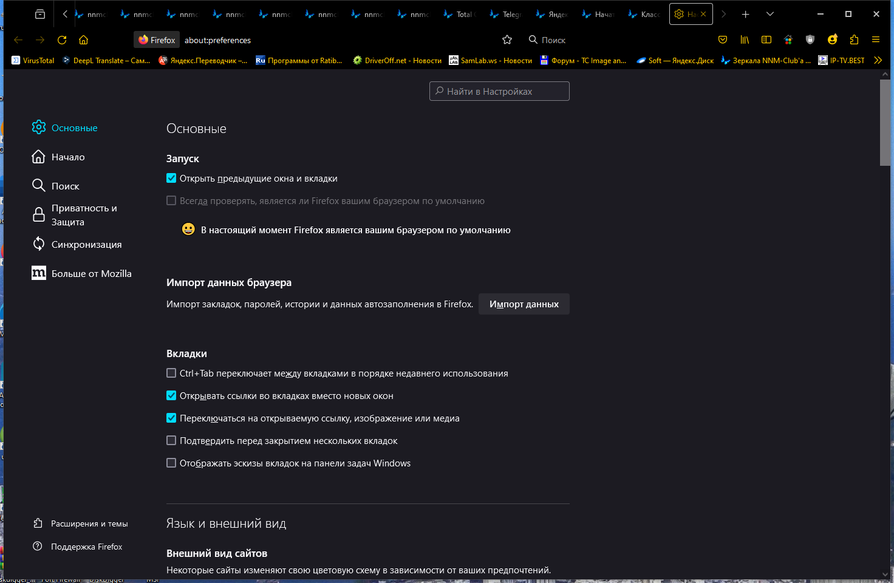Open the Firefox account avatar icon
Screen dimensions: 894x583
(x=832, y=39)
